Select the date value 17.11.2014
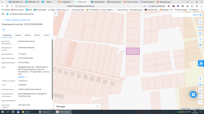204x114 pixels. tap(22, 54)
